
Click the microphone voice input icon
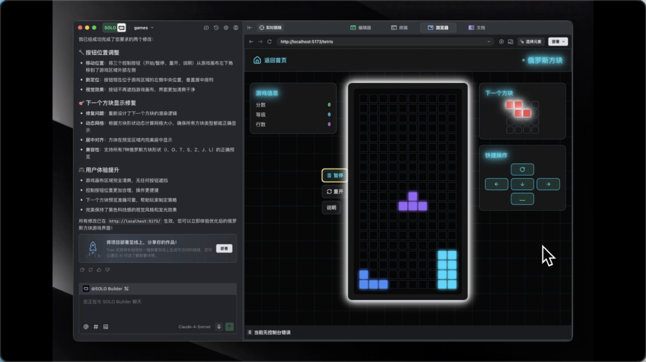pos(219,327)
